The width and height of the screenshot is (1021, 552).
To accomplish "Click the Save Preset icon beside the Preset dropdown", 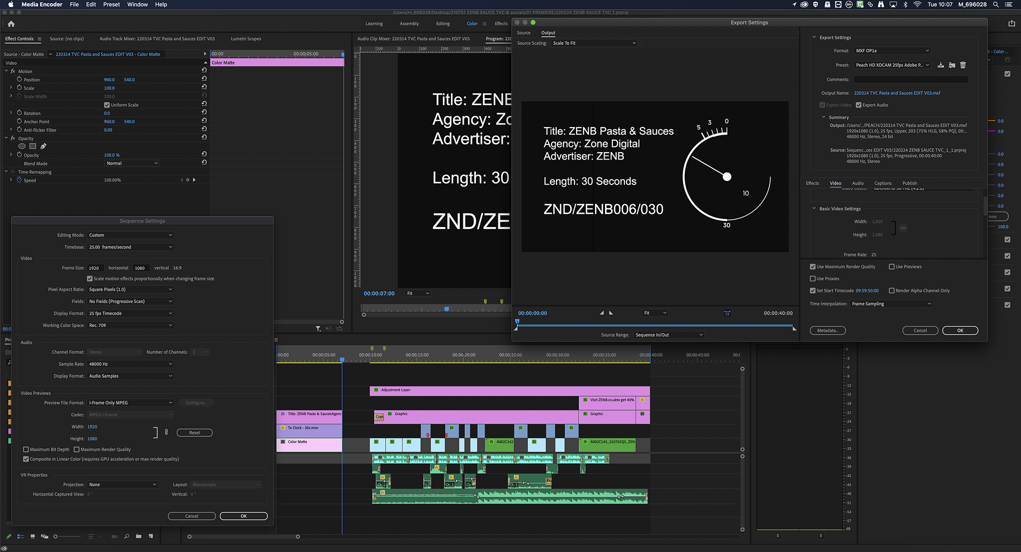I will point(941,65).
